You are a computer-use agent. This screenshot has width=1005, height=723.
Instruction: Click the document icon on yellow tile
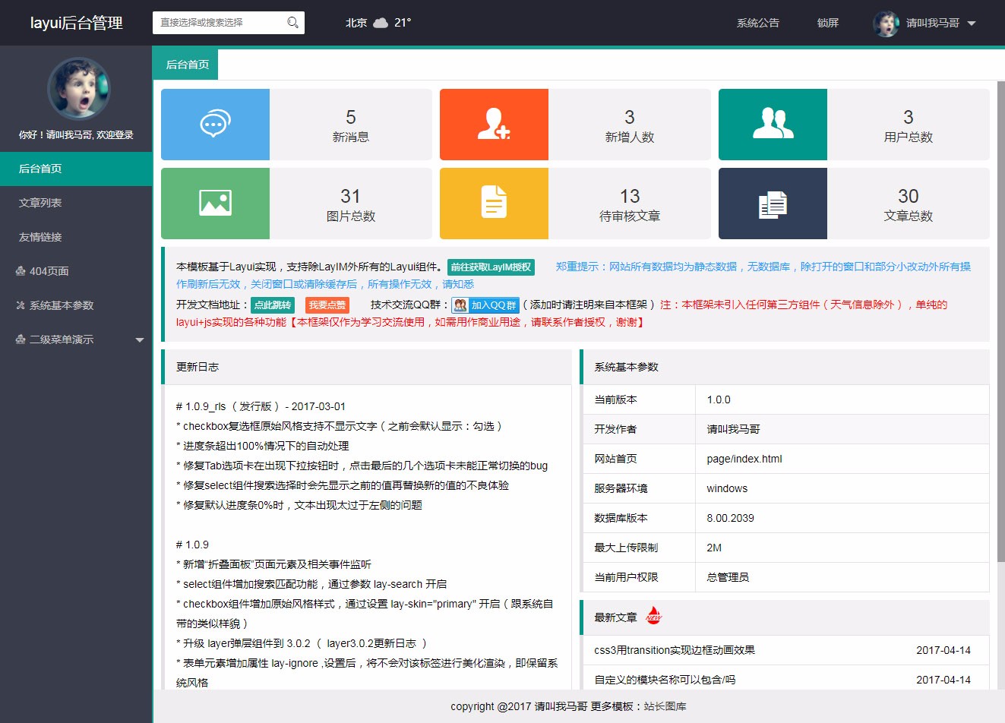coord(494,204)
